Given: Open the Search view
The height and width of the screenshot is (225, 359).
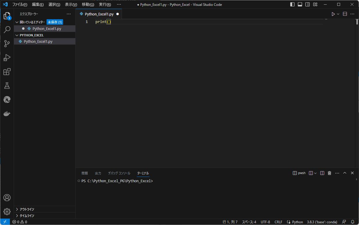Looking at the screenshot, I should 7,30.
